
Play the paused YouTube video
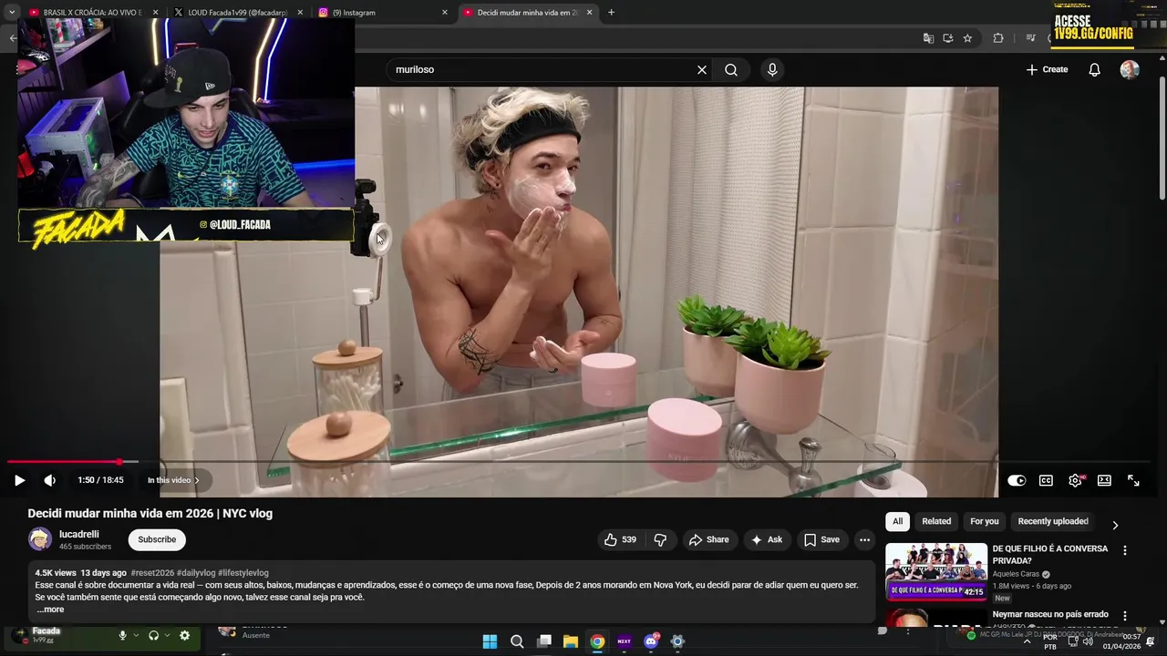pyautogui.click(x=19, y=480)
